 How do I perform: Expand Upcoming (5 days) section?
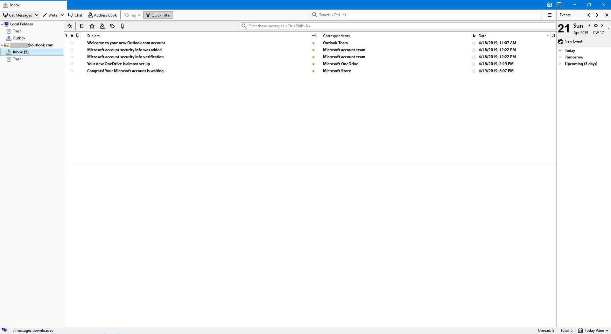click(x=560, y=64)
